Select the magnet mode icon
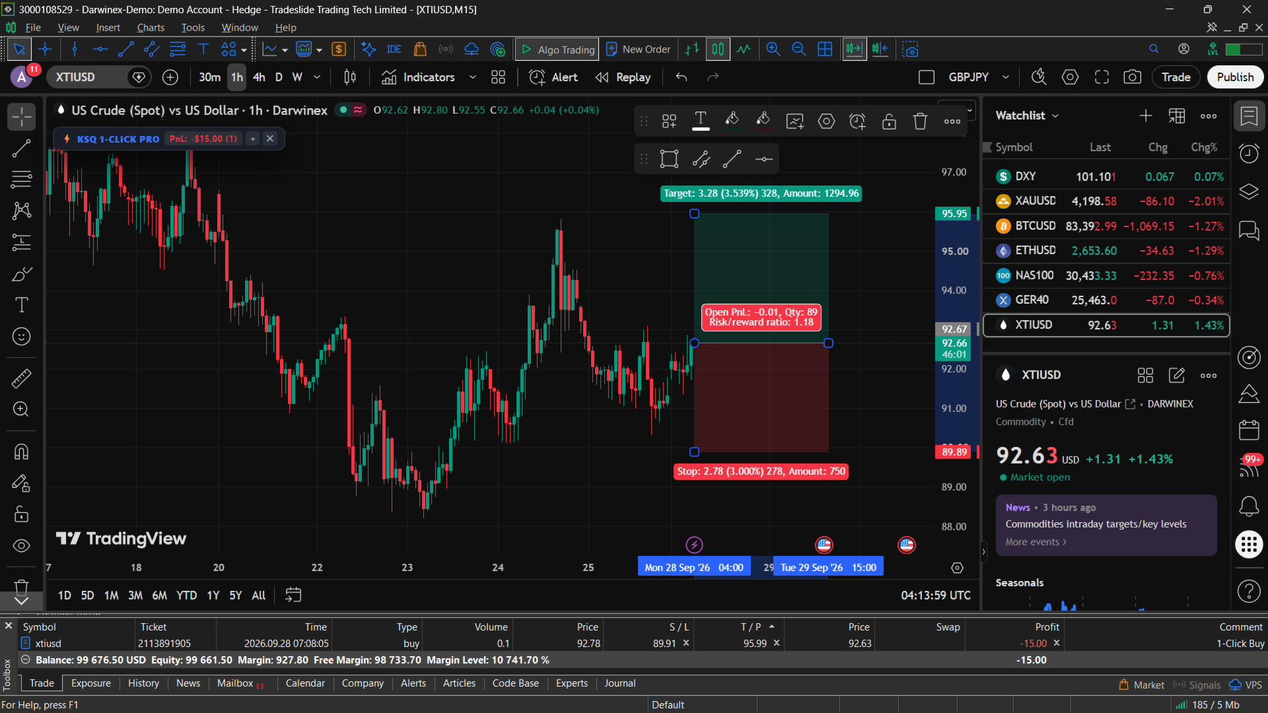Image resolution: width=1268 pixels, height=713 pixels. 21,452
